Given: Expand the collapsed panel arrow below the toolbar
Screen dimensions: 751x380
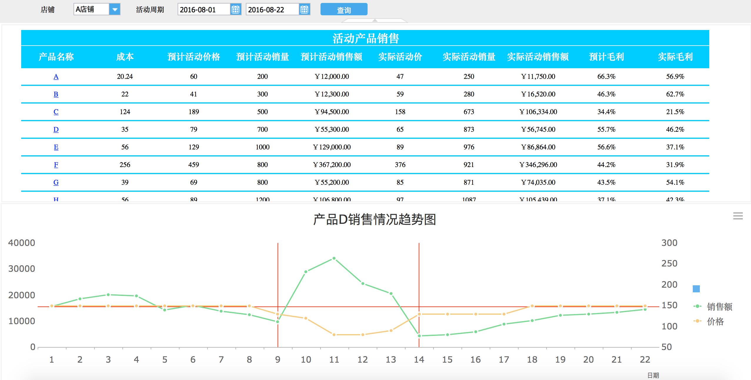Looking at the screenshot, I should click(375, 21).
